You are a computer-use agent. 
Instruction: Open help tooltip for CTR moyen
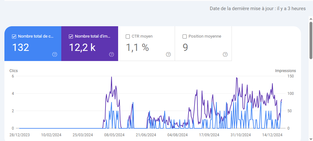(168, 54)
